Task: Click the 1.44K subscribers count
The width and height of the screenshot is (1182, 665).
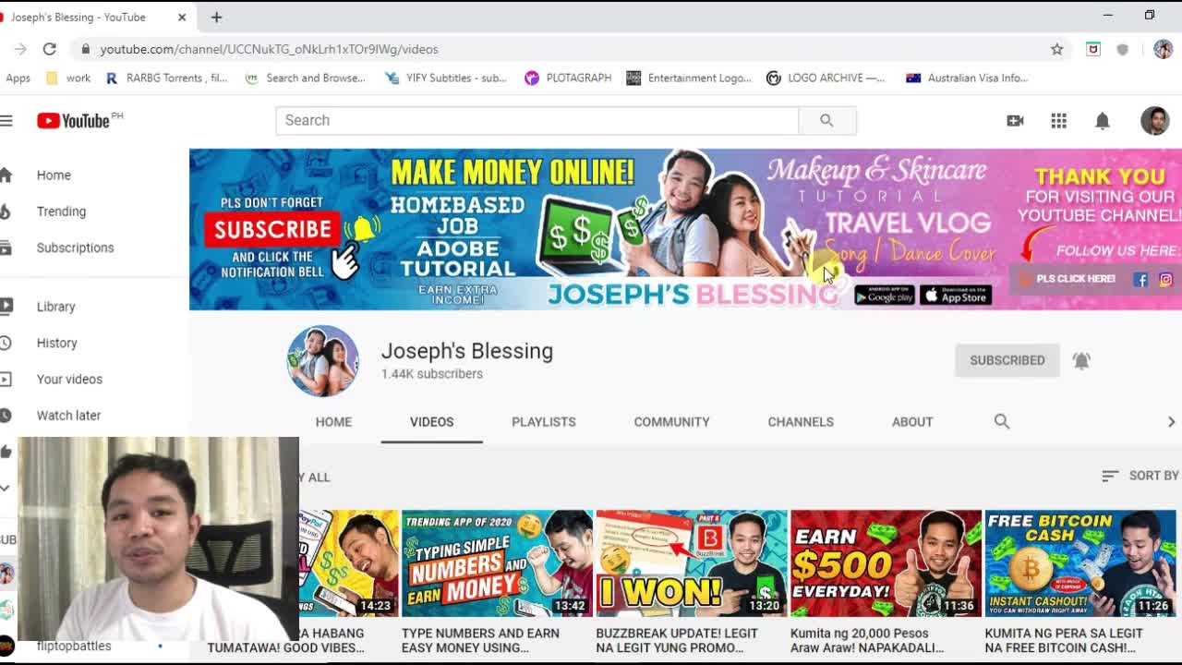Action: [x=432, y=374]
